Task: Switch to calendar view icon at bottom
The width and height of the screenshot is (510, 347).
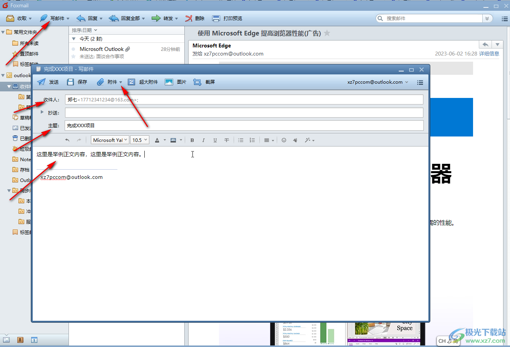Action: pyautogui.click(x=34, y=340)
